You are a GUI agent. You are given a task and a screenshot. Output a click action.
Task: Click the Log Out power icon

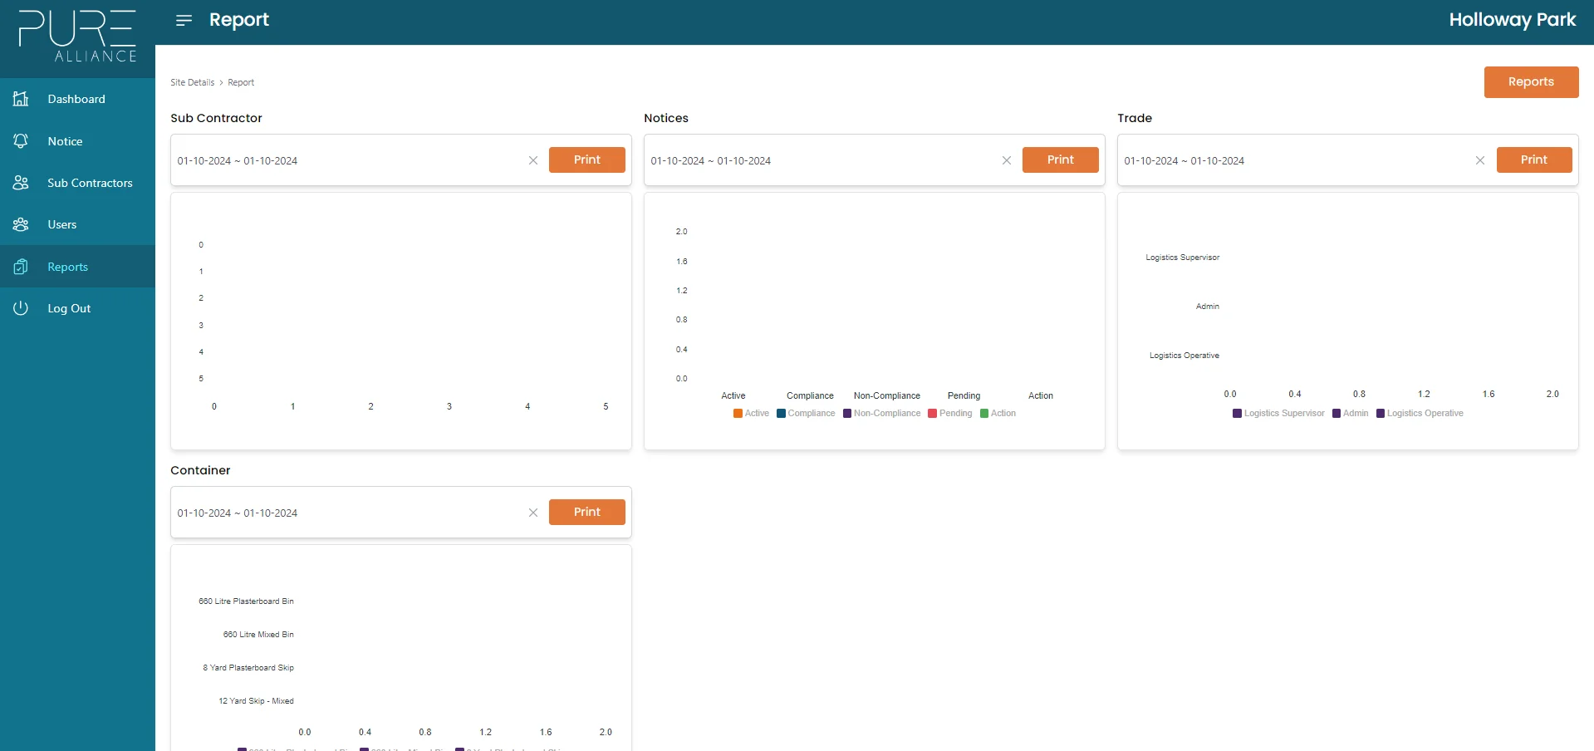click(22, 308)
